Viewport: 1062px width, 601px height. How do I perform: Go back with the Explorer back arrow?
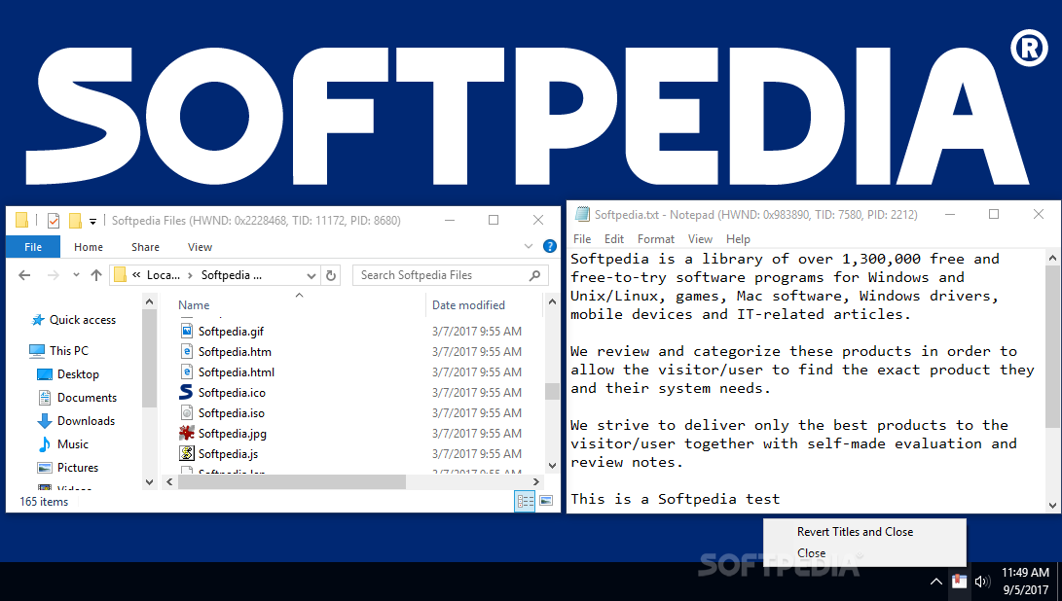(24, 275)
